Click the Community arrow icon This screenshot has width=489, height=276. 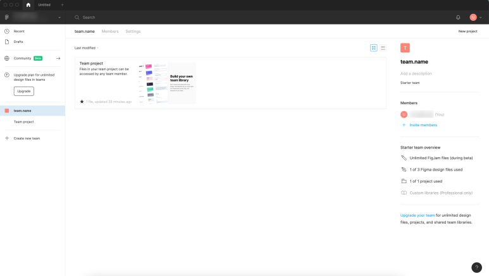click(58, 58)
